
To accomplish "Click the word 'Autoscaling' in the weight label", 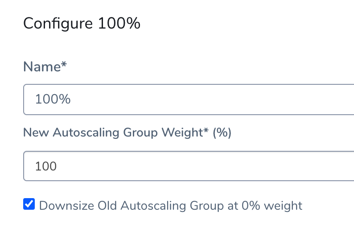I will [86, 133].
